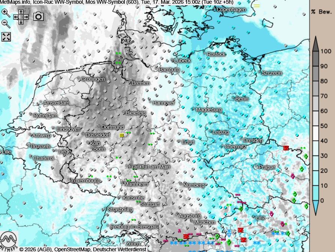Viewport: 335px width, 252px height.
Task: Click the yellow fog symbol near Dortmund
Action: [x=121, y=135]
